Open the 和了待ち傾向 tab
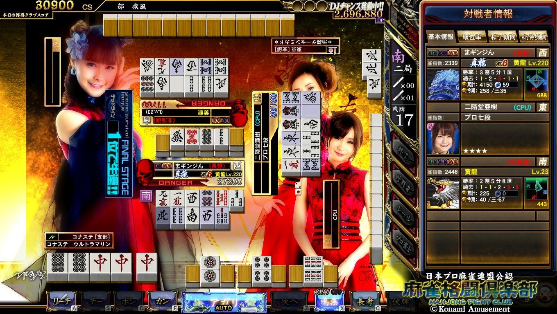The image size is (557, 314). [x=534, y=36]
